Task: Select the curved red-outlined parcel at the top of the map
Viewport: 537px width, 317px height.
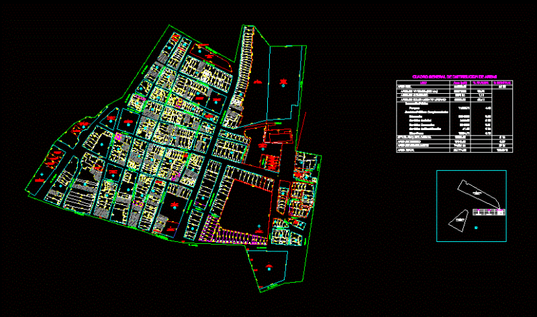Action: [211, 57]
